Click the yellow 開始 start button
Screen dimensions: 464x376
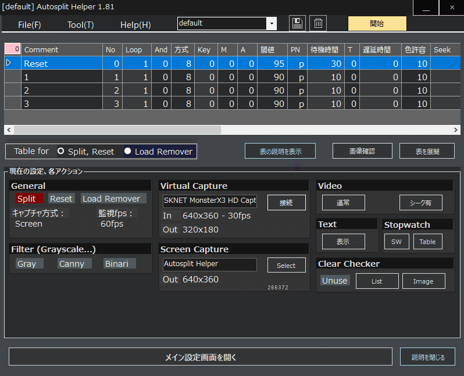[x=377, y=23]
